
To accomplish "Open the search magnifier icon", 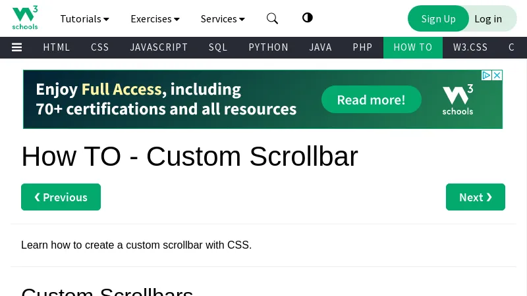I will pos(272,18).
